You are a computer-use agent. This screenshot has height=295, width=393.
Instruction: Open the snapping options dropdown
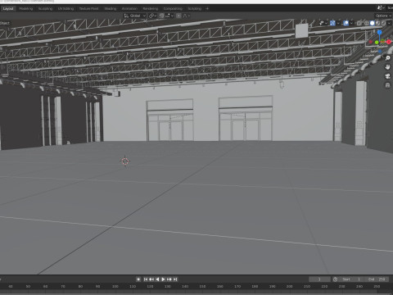pos(169,16)
